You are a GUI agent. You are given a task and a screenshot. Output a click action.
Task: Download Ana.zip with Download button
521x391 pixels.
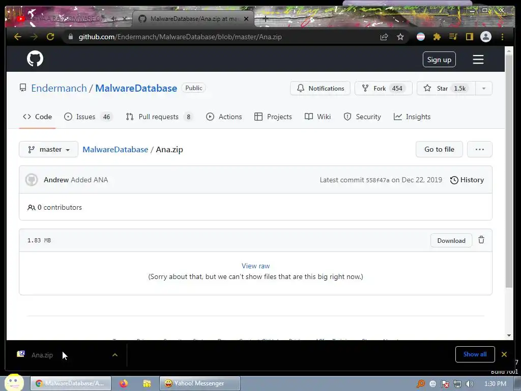coord(451,240)
